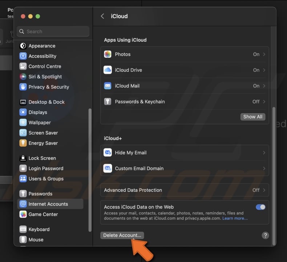Click the Photos app icon
The image size is (287, 262).
click(108, 54)
